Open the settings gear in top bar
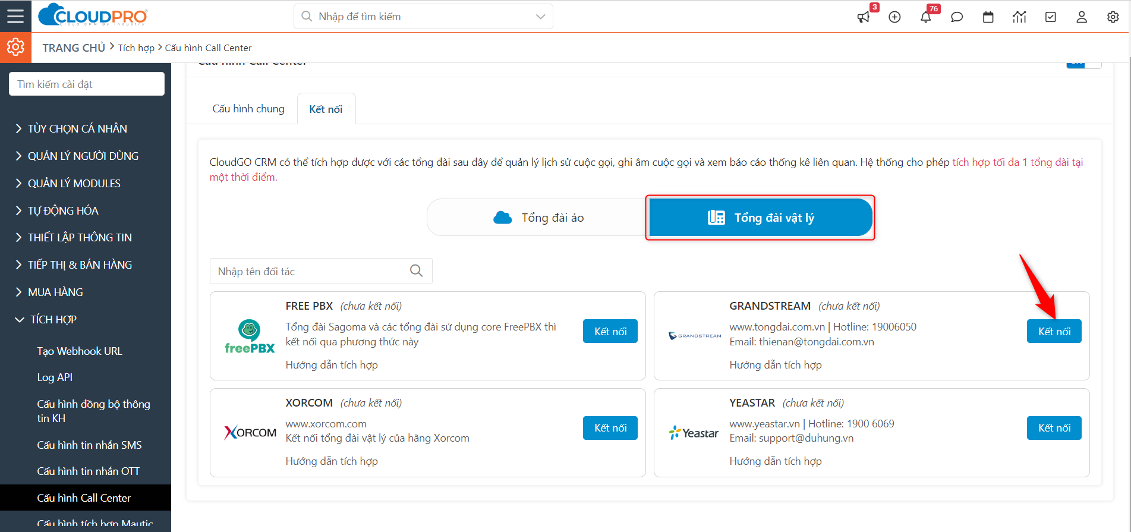The image size is (1131, 532). click(x=1113, y=17)
